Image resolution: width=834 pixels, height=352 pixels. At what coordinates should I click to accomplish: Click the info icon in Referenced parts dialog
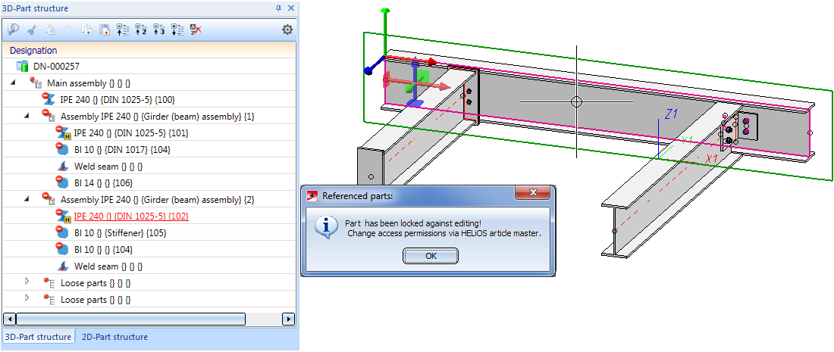coord(325,227)
